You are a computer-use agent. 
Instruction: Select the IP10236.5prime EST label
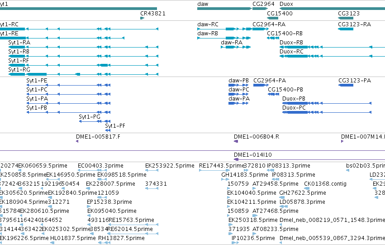(x=253, y=238)
